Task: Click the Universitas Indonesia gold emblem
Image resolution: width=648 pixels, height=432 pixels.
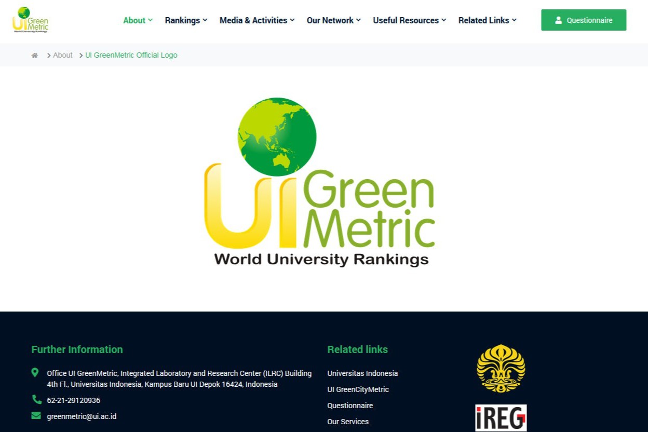Action: [x=501, y=368]
